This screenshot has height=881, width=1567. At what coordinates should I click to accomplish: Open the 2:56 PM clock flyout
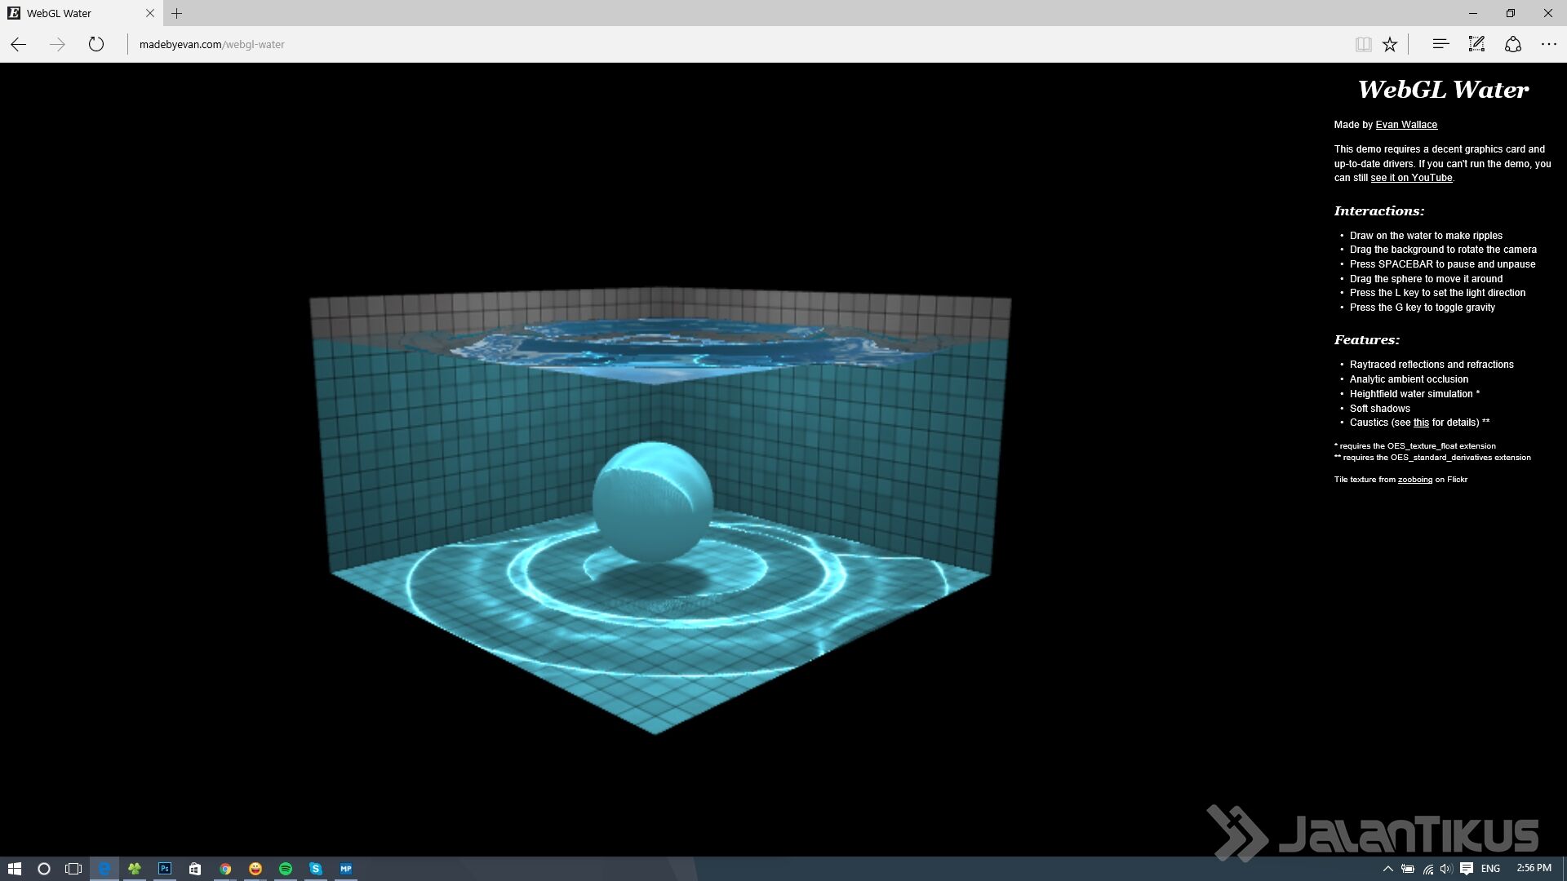(x=1534, y=868)
